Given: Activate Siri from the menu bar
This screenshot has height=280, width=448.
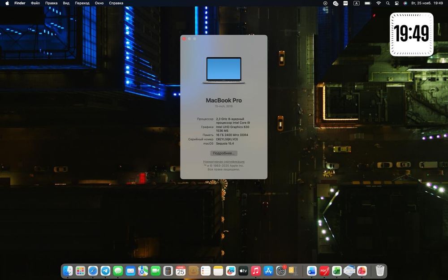Looking at the screenshot, I should (405, 3).
